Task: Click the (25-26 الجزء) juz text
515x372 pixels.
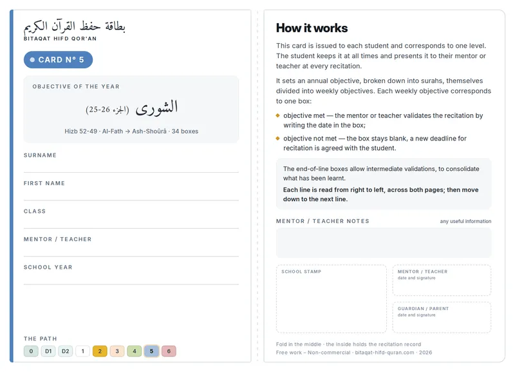Action: click(108, 110)
